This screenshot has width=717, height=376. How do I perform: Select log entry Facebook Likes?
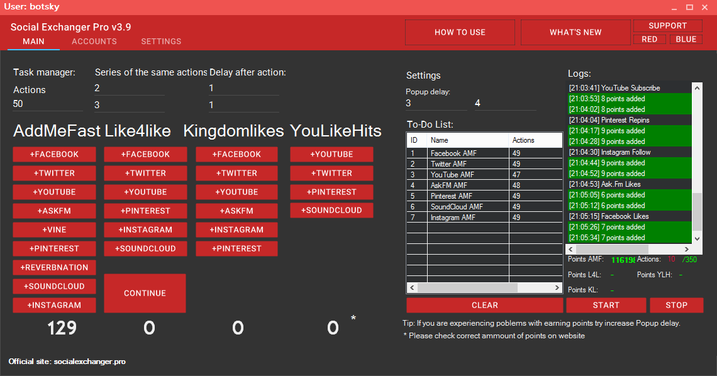629,216
